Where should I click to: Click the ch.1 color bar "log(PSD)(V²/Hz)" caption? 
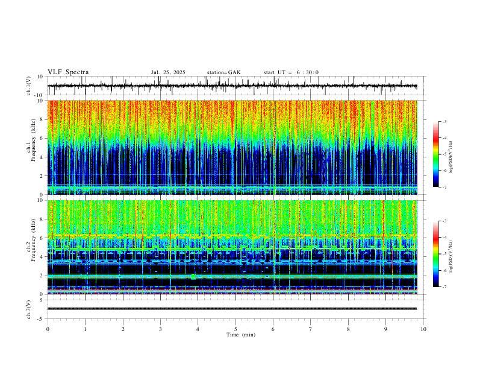tap(451, 157)
